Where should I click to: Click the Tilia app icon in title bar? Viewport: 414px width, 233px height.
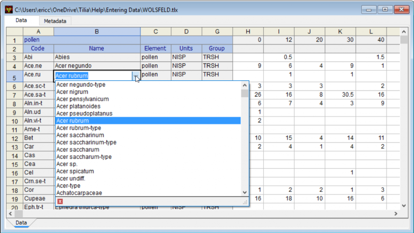(9, 10)
